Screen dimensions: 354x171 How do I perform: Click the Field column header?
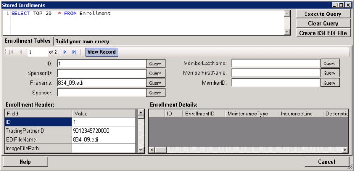pos(38,114)
